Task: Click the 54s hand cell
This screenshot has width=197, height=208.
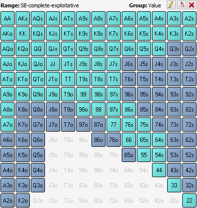Action: [159, 155]
